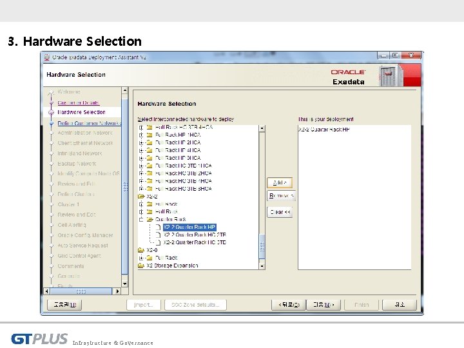Open the Define Customer Networks step link

[x=90, y=123]
